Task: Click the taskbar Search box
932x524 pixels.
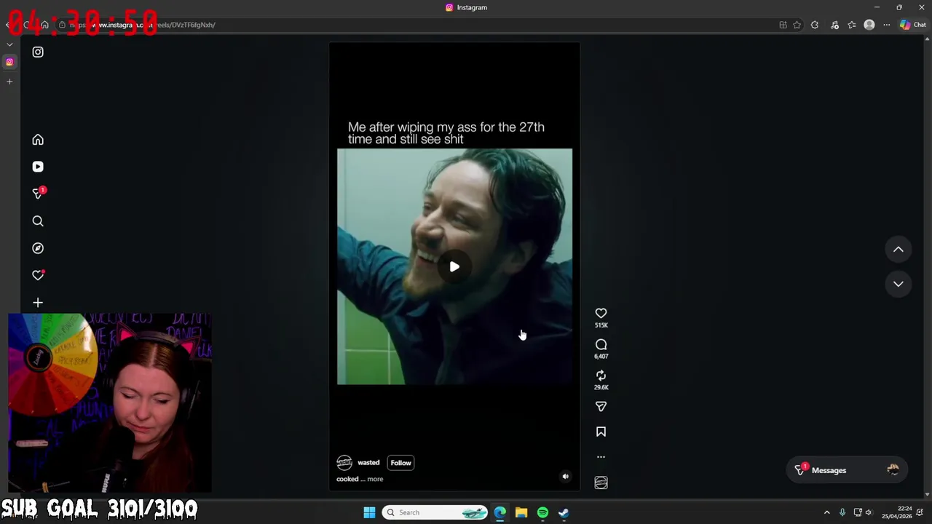Action: pos(435,512)
